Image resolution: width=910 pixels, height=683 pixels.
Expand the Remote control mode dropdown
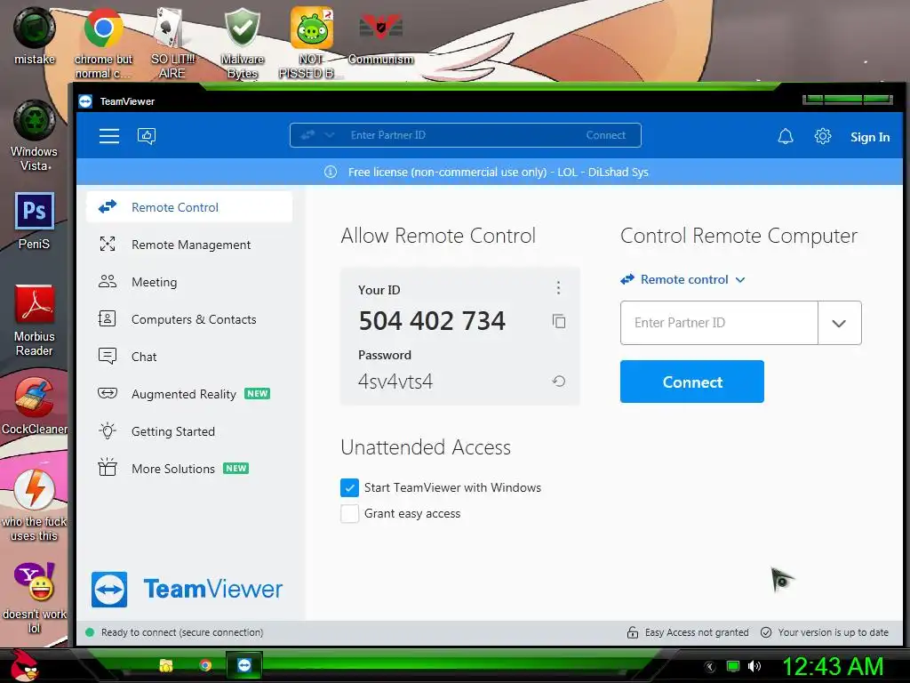(x=682, y=279)
